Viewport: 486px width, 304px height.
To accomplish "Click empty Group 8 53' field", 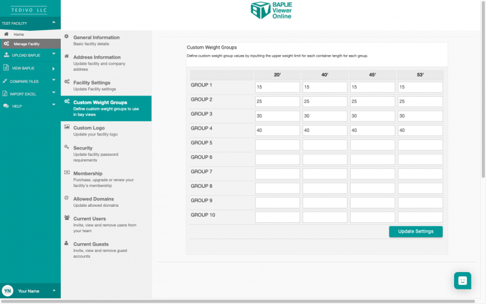I will [420, 188].
